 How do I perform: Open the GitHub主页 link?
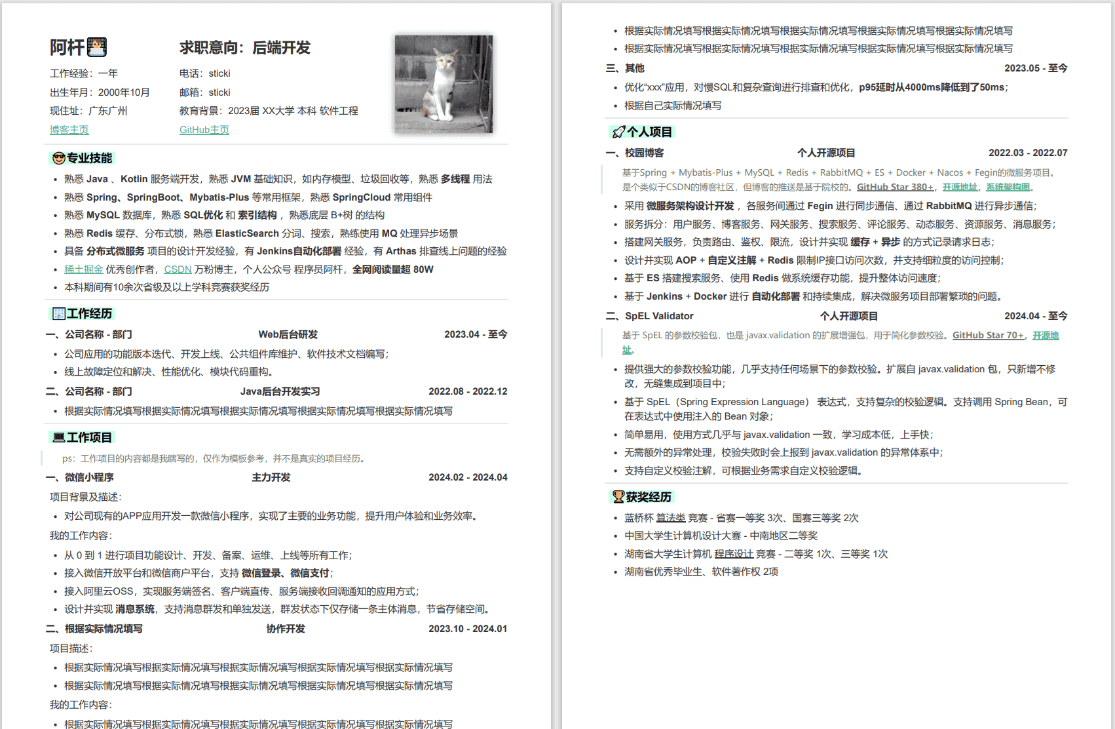coord(204,130)
